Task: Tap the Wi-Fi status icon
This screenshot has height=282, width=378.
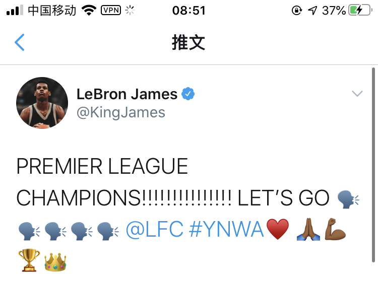Action: [89, 11]
